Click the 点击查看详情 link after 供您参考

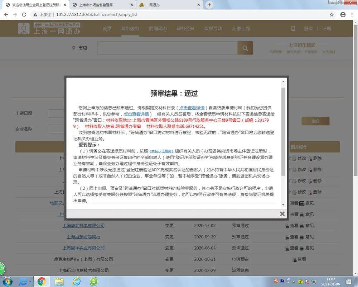[x=136, y=114]
